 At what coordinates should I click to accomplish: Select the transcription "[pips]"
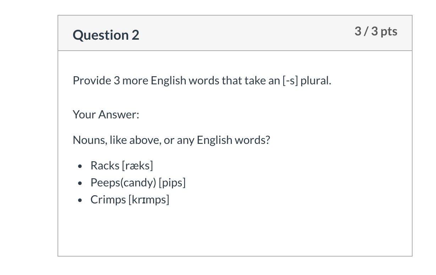tap(172, 183)
